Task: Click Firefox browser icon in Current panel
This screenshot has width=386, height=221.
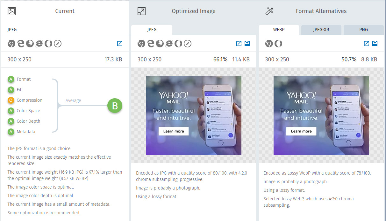Action: [x=30, y=44]
